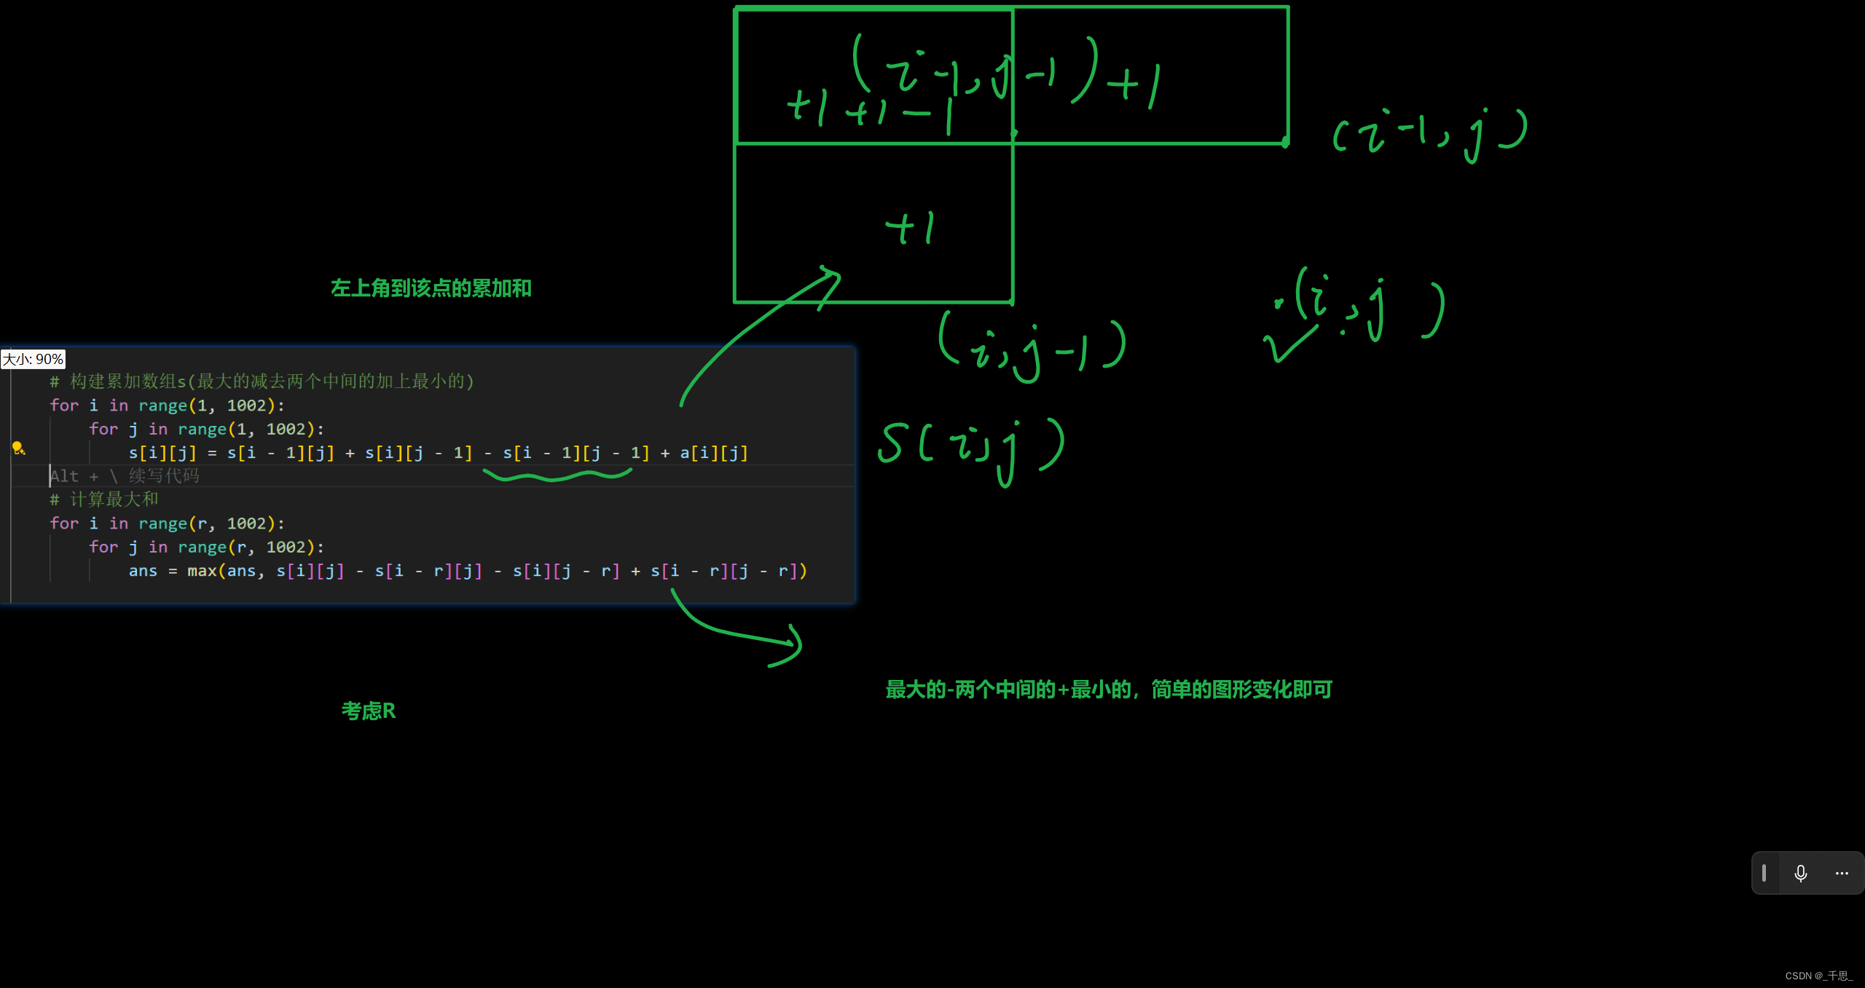Screen dimensions: 1865x988
Task: Click the green text '左上角到该点的累加和'
Action: (431, 288)
